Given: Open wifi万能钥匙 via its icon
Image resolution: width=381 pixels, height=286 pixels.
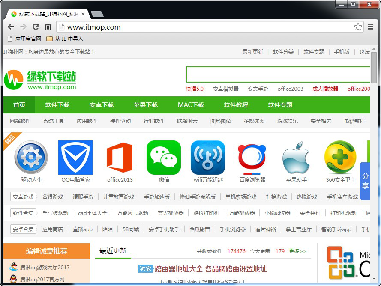Looking at the screenshot, I should (207, 158).
